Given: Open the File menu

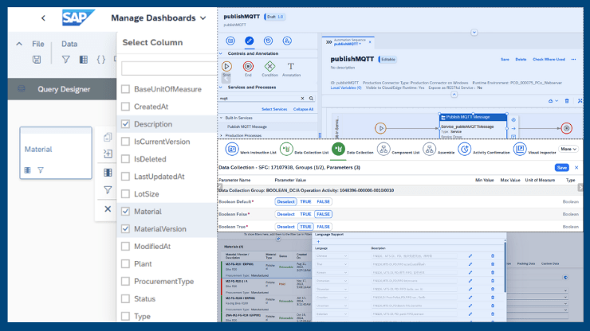Looking at the screenshot, I should pyautogui.click(x=38, y=44).
